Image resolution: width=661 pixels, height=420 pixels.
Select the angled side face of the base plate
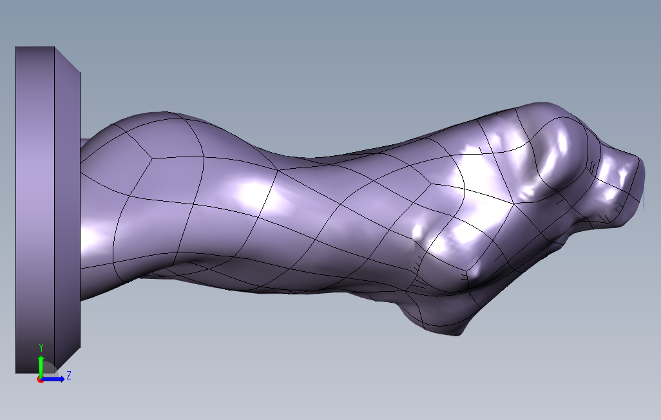click(68, 209)
